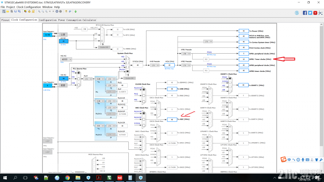
Task: Open the APB1 Prescaler /8 dropdown
Action: (186, 54)
